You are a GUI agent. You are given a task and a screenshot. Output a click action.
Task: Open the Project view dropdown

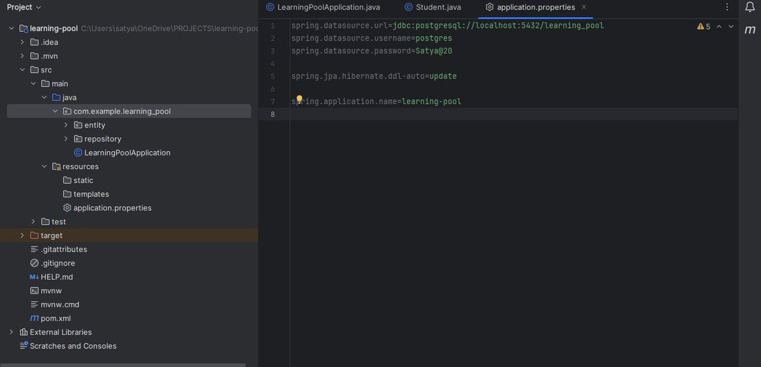pos(23,7)
